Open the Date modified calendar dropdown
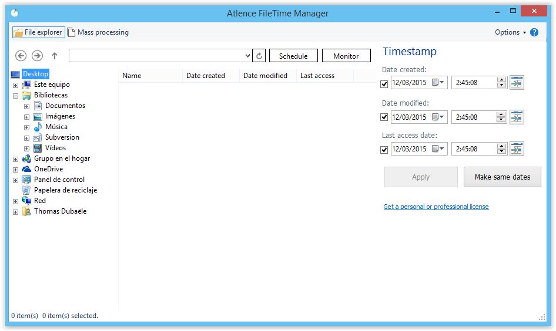This screenshot has width=556, height=331. pos(438,117)
